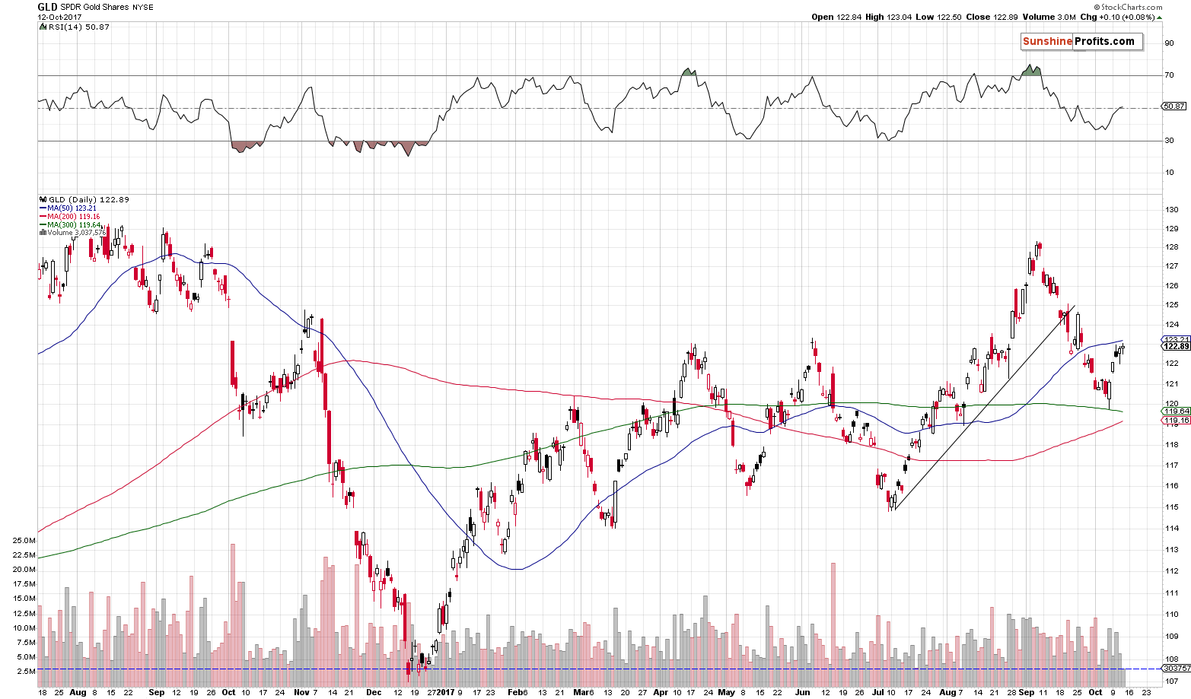Click the 2017 year label on date axis
Screen dimensions: 1191x699
pyautogui.click(x=446, y=693)
